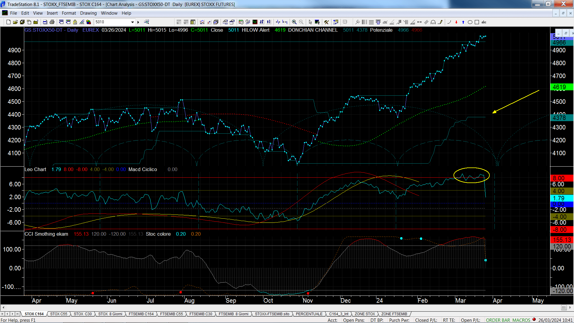Click the chart text annotation toolbar icon
574x323 pixels.
(x=317, y=22)
